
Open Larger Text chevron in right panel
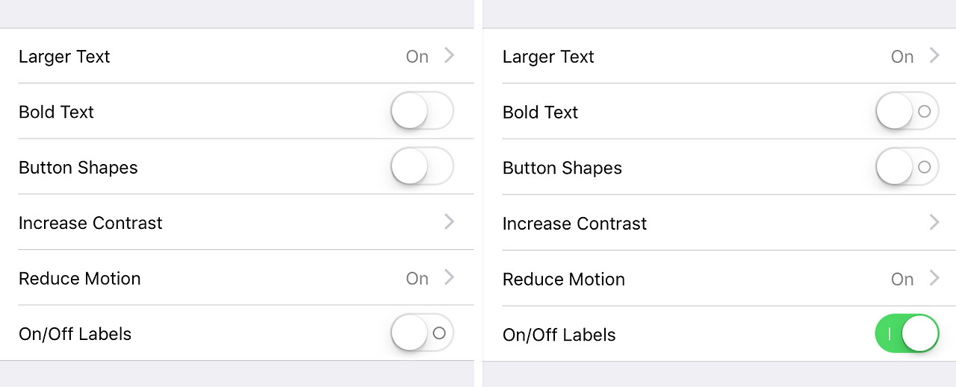(934, 55)
